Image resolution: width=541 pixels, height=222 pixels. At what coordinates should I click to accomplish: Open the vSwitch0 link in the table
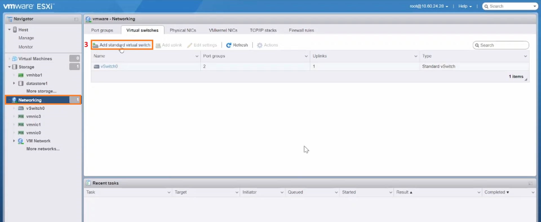tap(109, 66)
